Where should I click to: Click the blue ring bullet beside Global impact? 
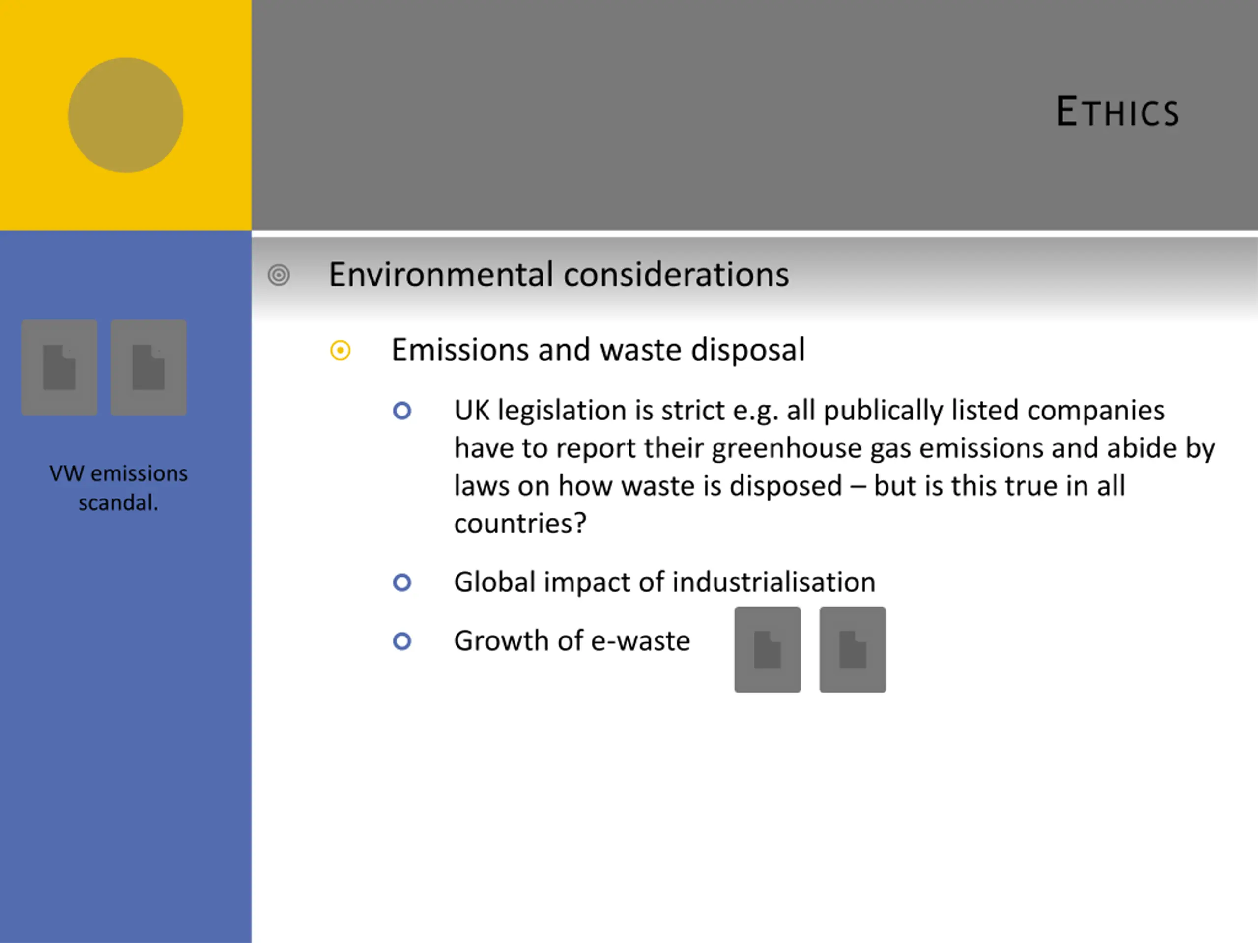[402, 582]
